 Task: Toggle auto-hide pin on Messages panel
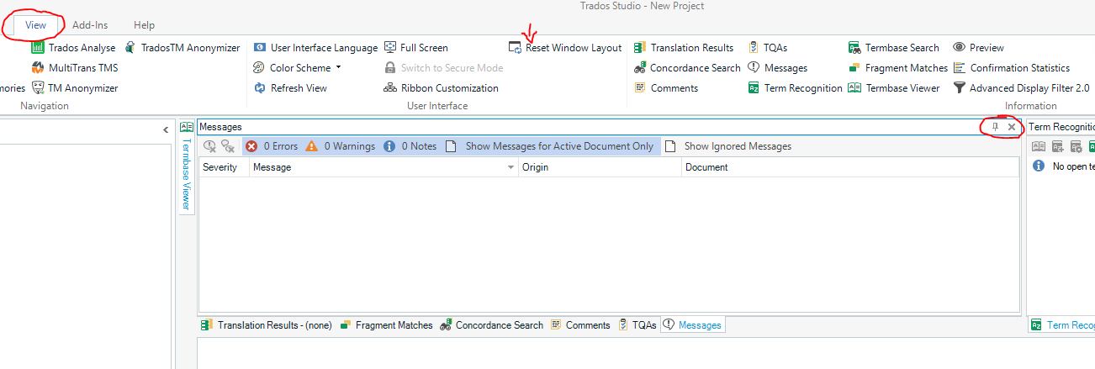pyautogui.click(x=995, y=127)
